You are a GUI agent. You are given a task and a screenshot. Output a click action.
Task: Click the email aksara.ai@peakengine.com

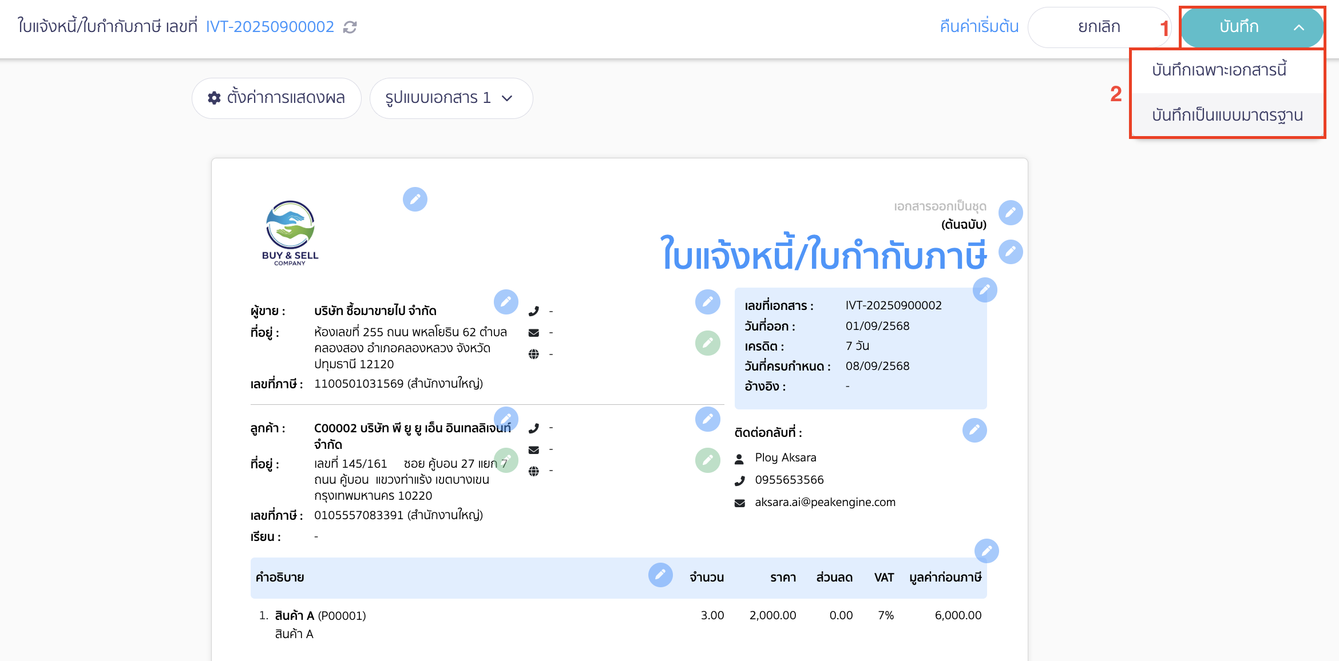point(825,502)
